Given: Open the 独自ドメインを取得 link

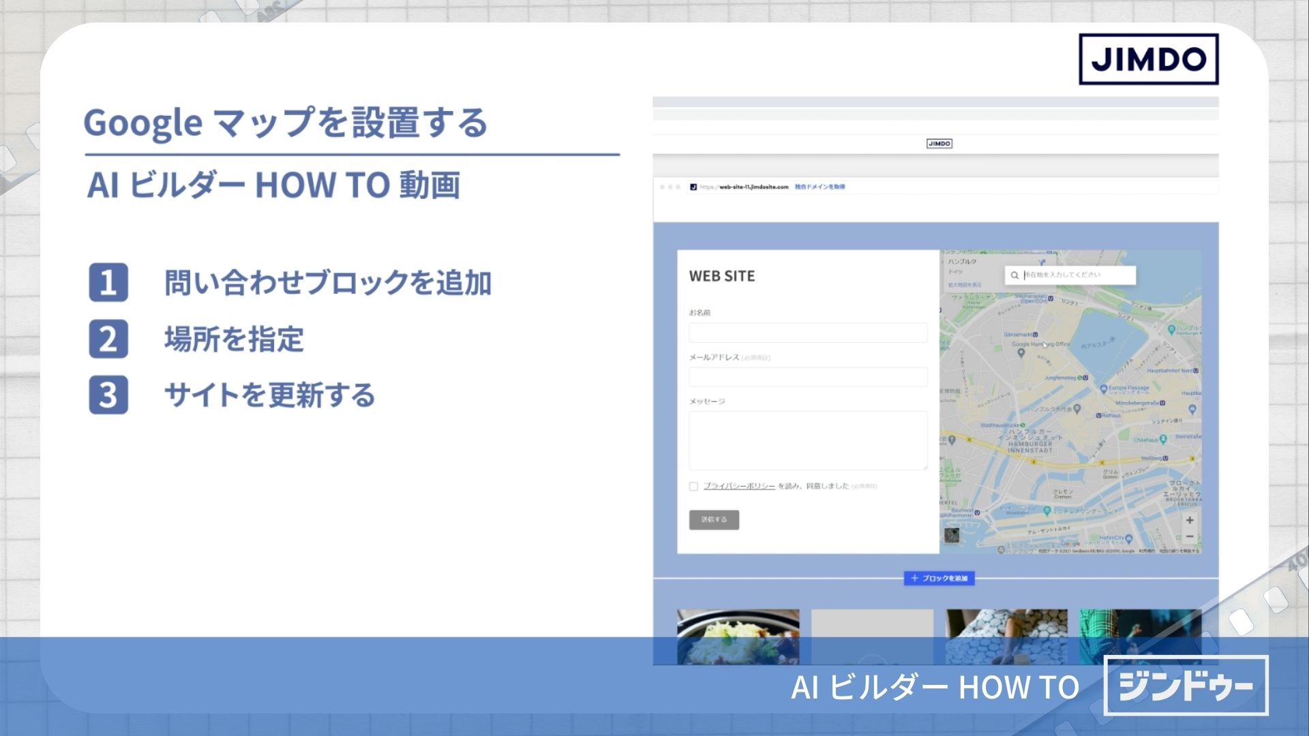Looking at the screenshot, I should (819, 187).
